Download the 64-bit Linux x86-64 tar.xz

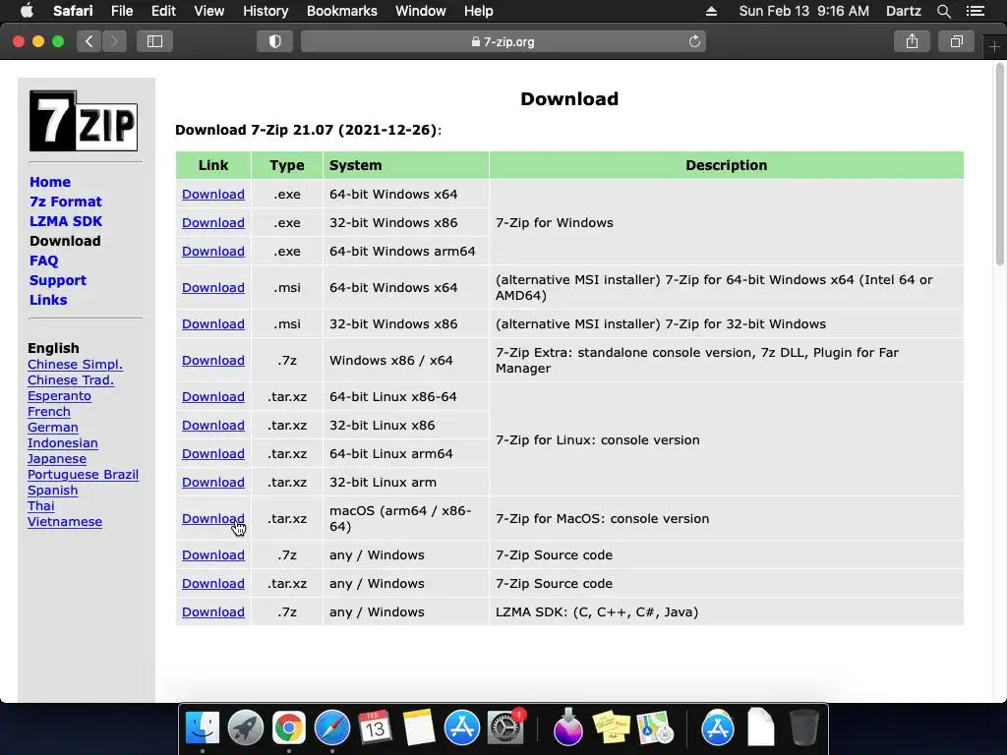click(x=212, y=397)
